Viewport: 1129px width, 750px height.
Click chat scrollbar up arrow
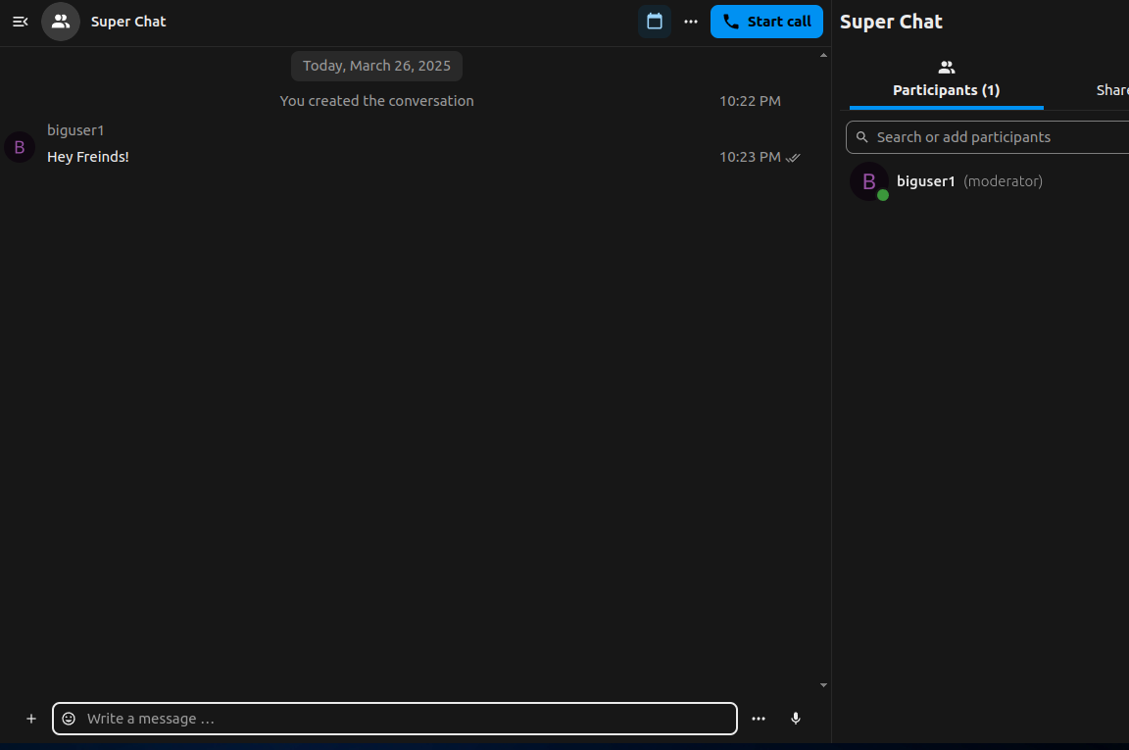coord(823,55)
